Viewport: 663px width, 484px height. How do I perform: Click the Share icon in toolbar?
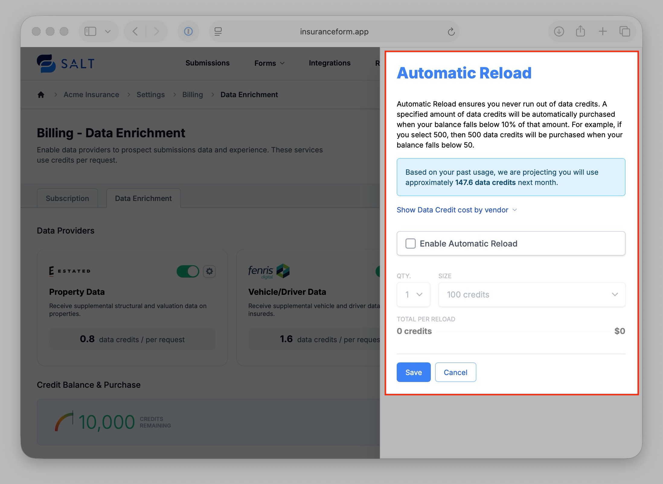click(580, 31)
